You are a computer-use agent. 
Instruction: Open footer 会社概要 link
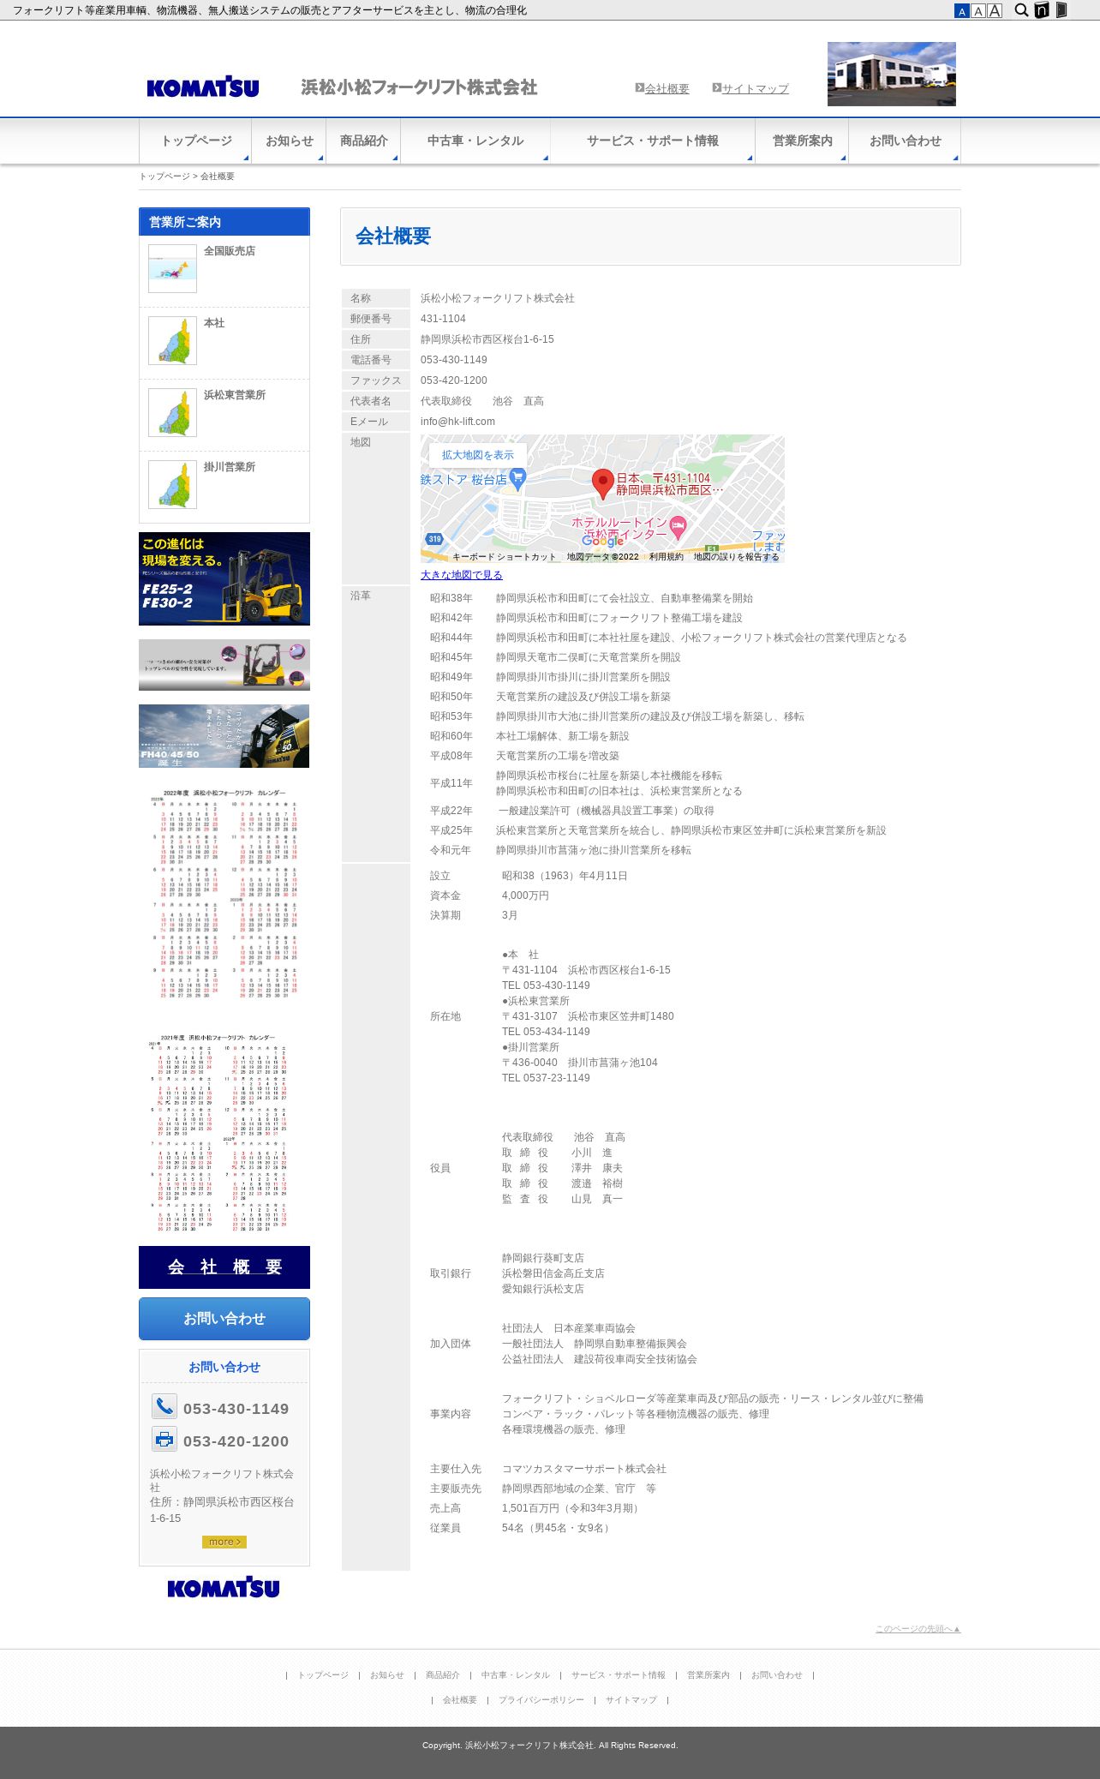pyautogui.click(x=460, y=1699)
